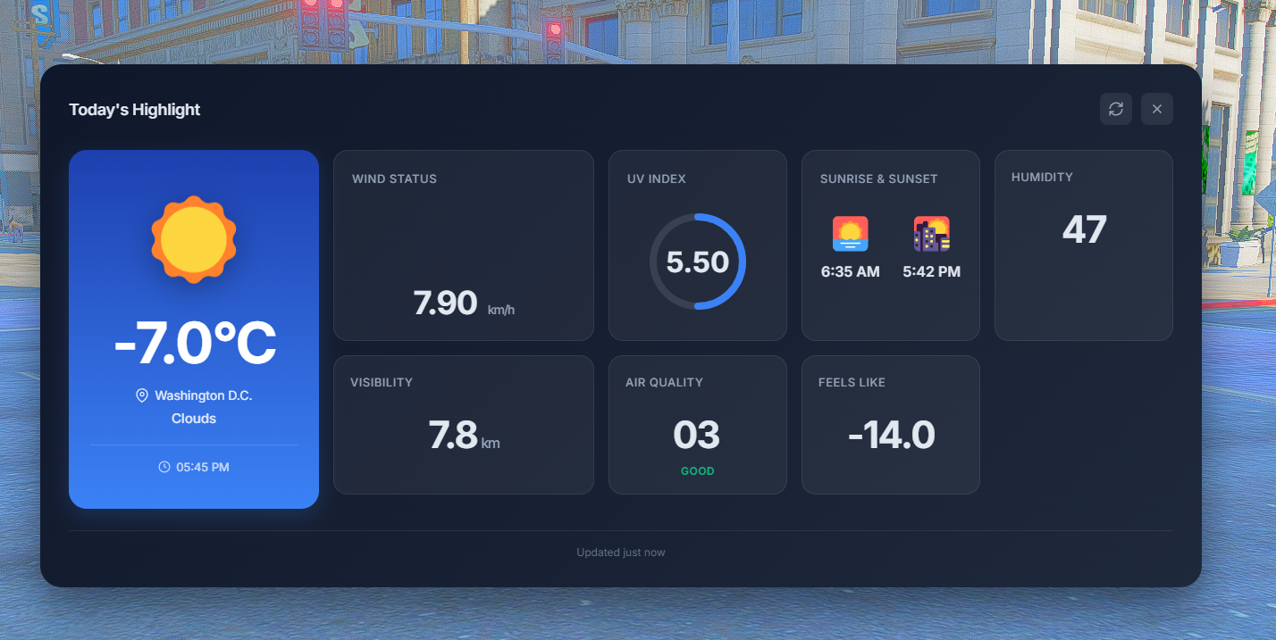Viewport: 1276px width, 640px height.
Task: Click the clock icon beside 05:45 PM
Action: [164, 467]
